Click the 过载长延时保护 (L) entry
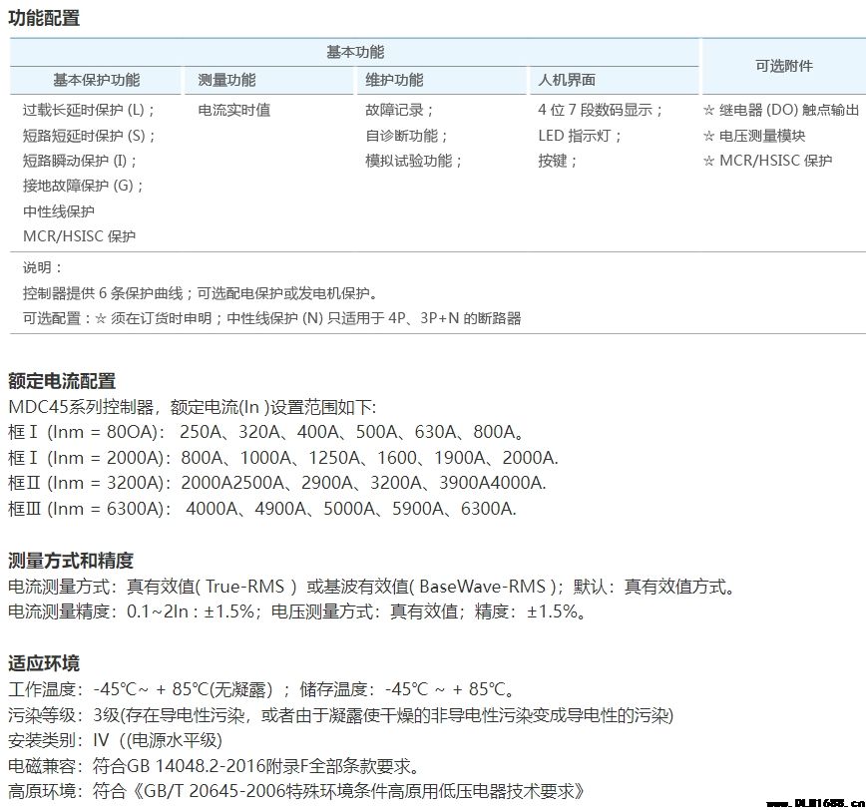866x810 pixels. tap(90, 111)
